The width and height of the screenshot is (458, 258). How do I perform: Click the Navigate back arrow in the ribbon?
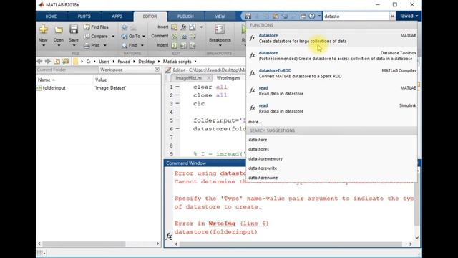125,27
